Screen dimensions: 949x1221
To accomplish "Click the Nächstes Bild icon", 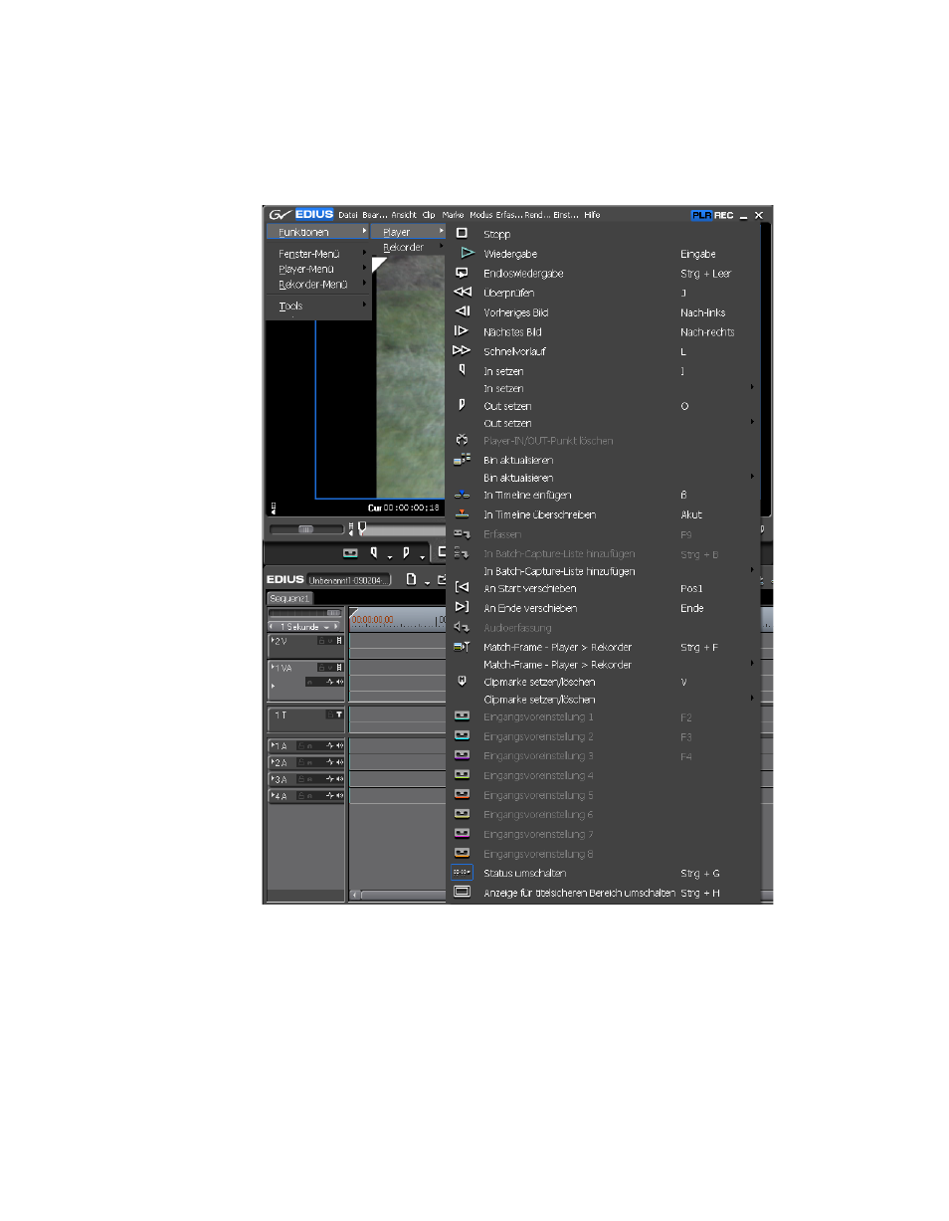I will tap(462, 331).
